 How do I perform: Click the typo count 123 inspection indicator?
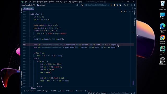(x=126, y=11)
